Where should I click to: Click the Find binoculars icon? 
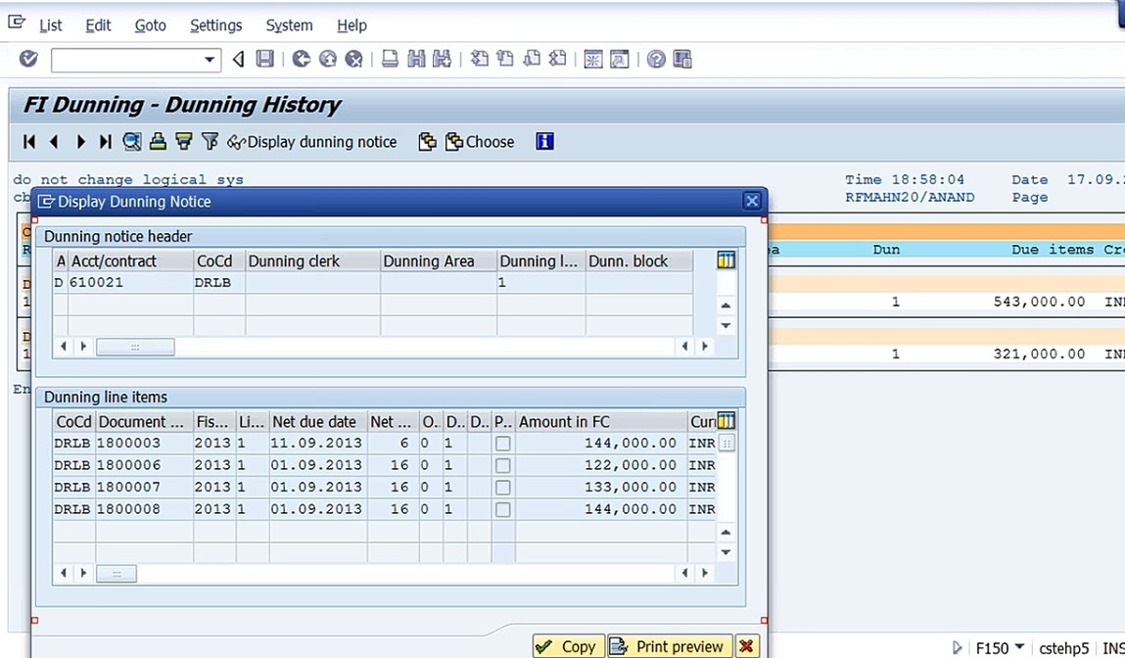click(416, 59)
